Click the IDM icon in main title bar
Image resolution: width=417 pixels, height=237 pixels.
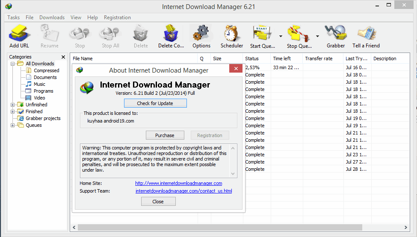(x=9, y=6)
